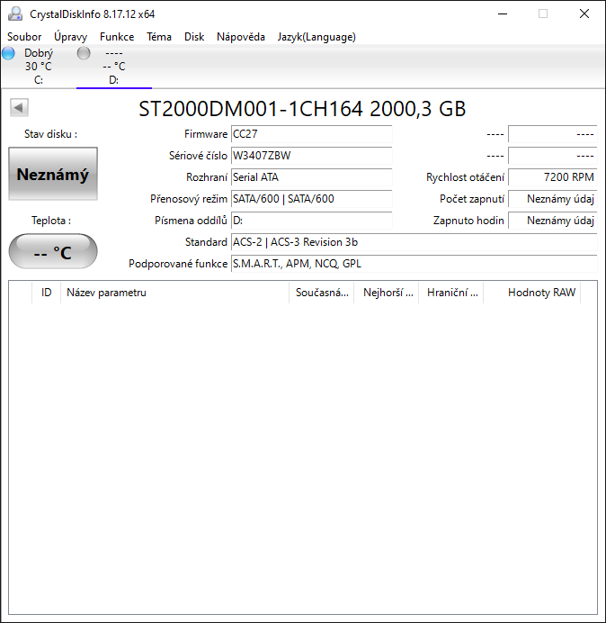Open the Disk menu
Viewport: 606px width, 623px height.
(194, 37)
